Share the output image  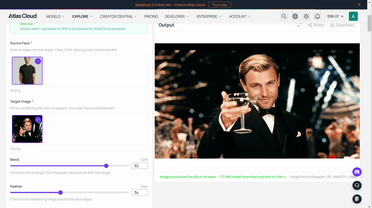click(x=316, y=25)
